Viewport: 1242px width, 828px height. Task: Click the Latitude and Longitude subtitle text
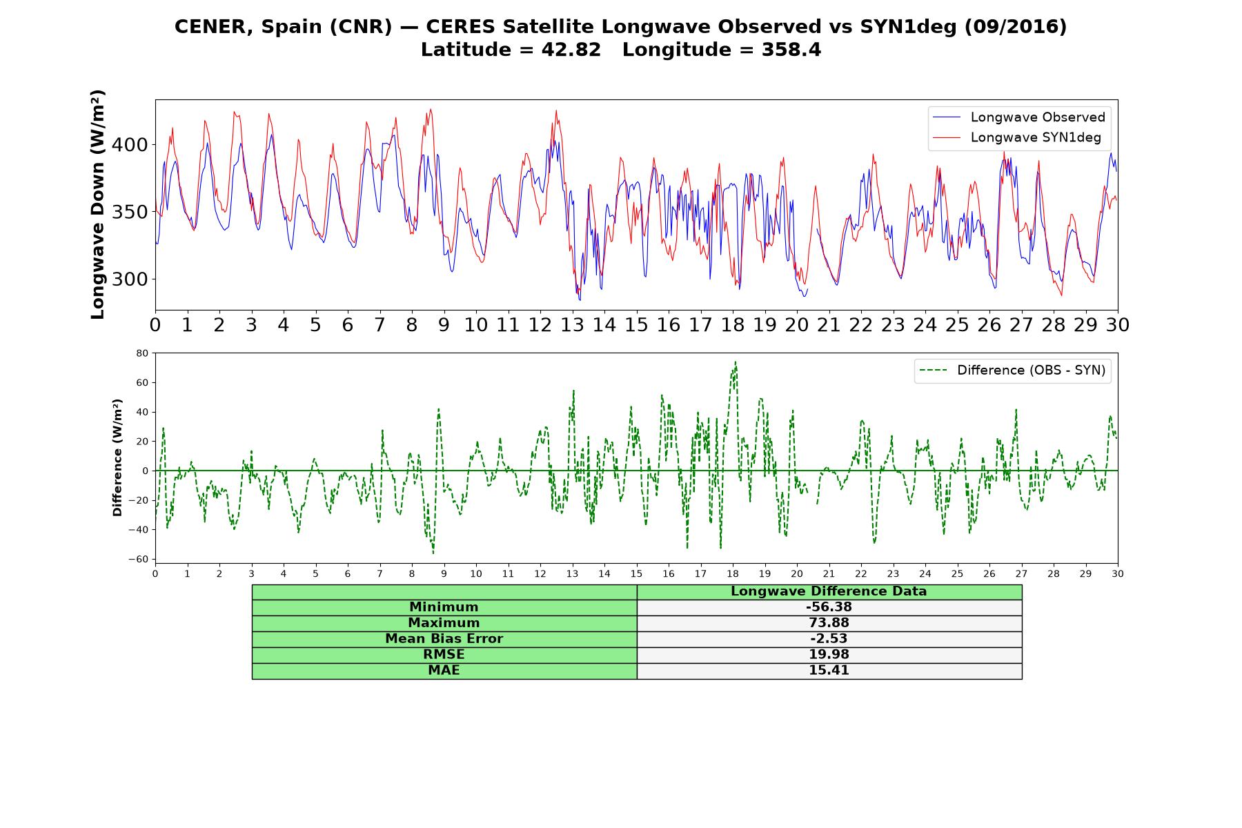pos(621,50)
